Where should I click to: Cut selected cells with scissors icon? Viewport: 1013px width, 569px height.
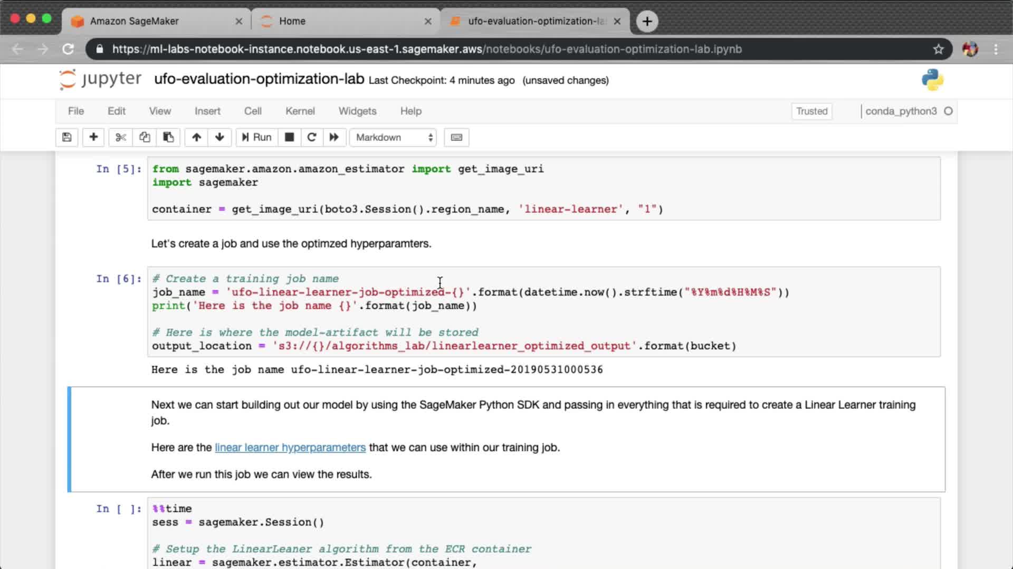pos(121,138)
